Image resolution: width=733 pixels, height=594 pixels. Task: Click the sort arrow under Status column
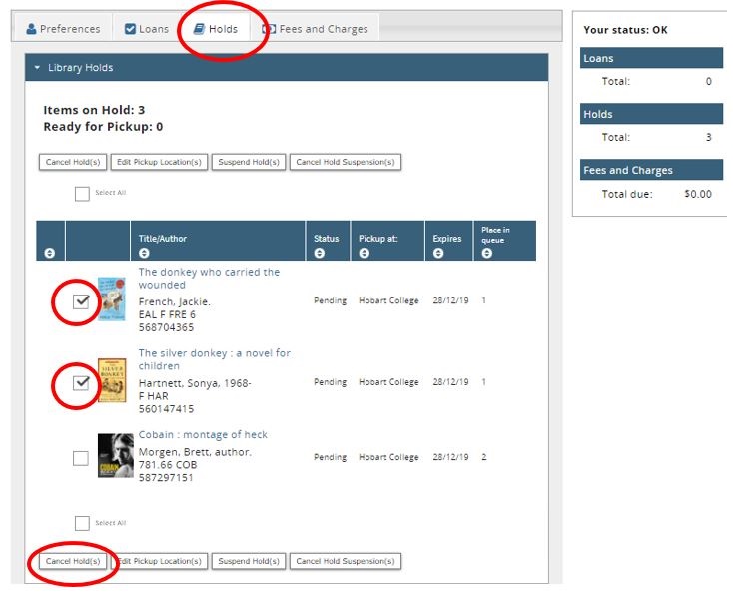(320, 254)
